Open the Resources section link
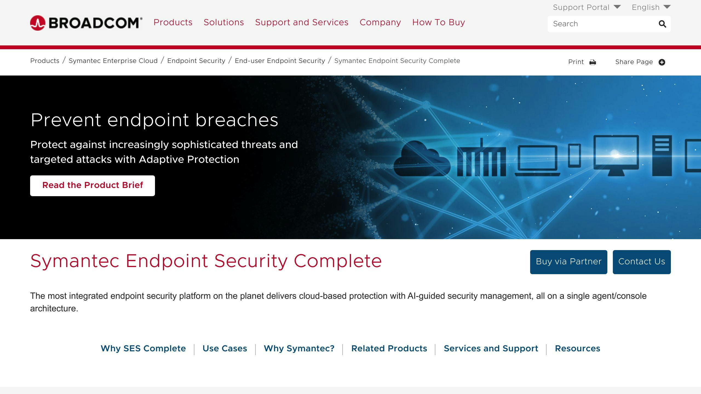The height and width of the screenshot is (394, 701). click(577, 349)
